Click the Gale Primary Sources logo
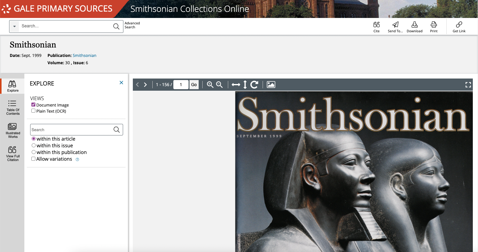This screenshot has width=478, height=252. point(57,9)
